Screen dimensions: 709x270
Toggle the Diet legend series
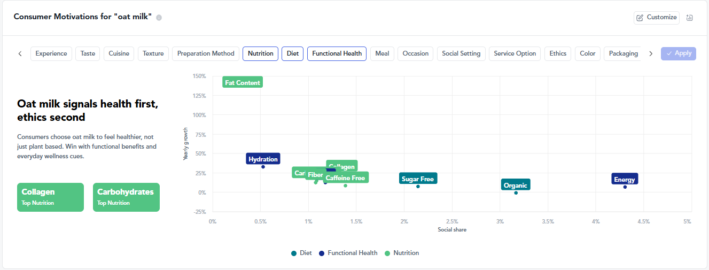click(x=301, y=253)
